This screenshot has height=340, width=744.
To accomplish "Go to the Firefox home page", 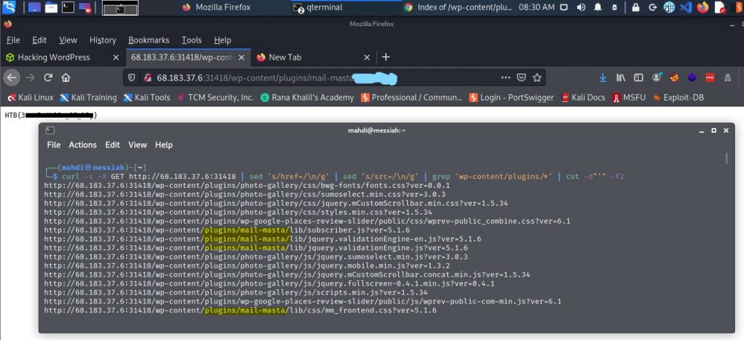I will (65, 78).
